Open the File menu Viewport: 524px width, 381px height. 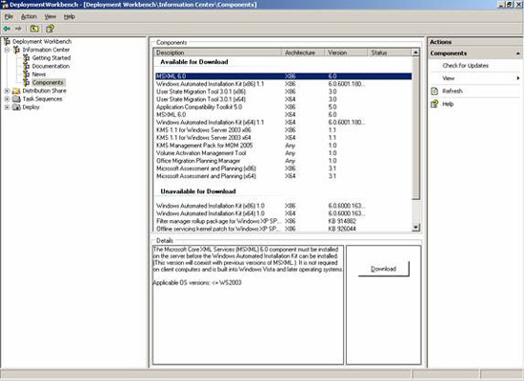[x=9, y=17]
